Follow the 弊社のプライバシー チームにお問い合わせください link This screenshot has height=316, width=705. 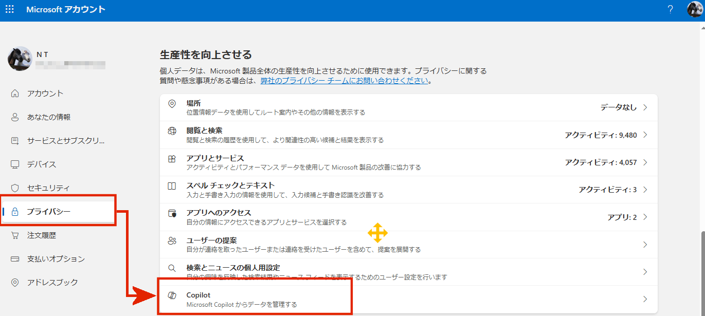pos(344,81)
